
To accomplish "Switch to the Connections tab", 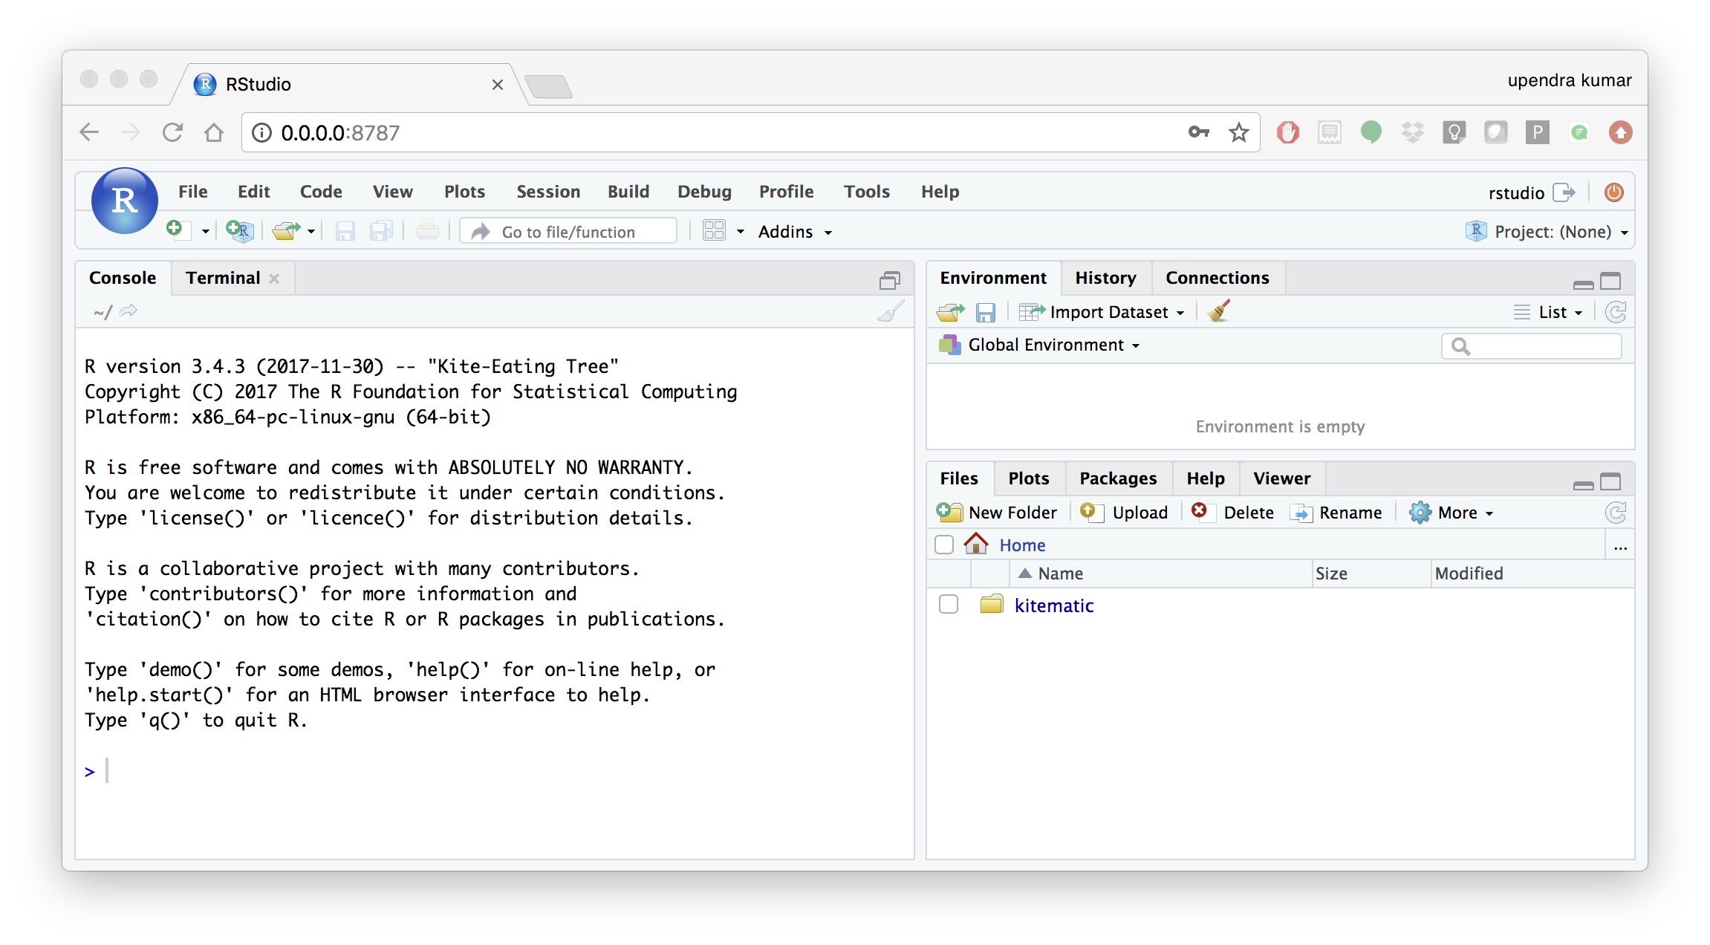I will pos(1217,278).
